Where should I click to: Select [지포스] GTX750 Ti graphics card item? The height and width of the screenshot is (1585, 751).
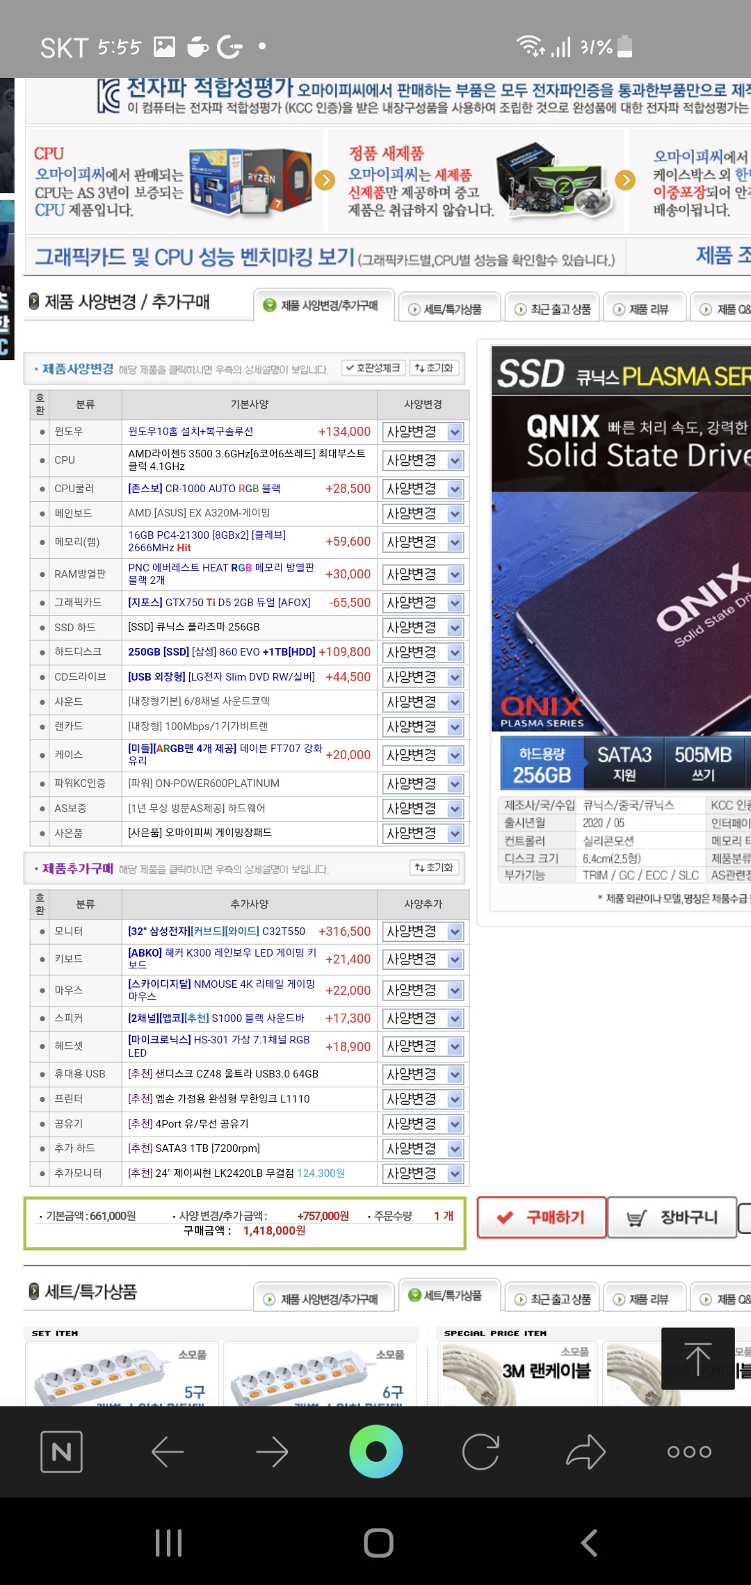(219, 603)
